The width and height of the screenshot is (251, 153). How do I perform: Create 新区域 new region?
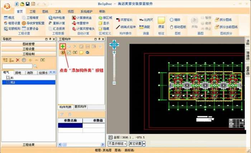105,18
